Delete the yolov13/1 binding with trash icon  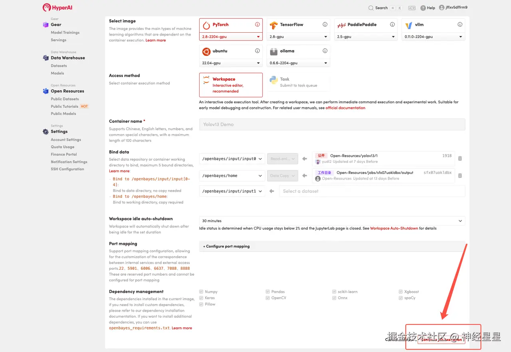[x=460, y=158]
